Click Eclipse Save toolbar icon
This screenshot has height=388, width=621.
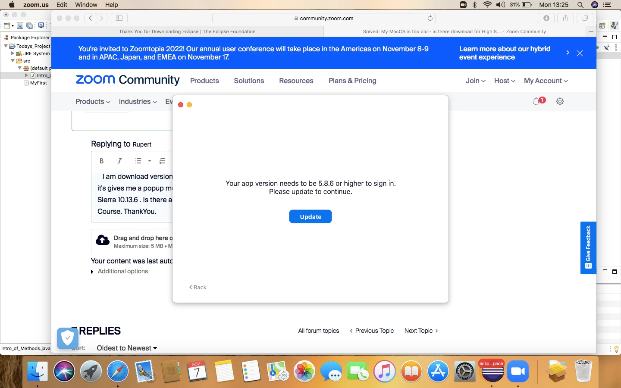19,26
